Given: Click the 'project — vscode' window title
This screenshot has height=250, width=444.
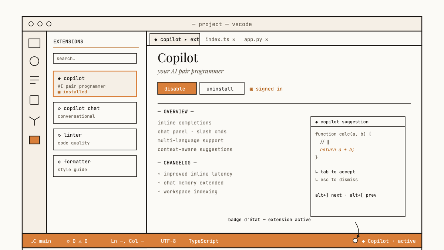Looking at the screenshot, I should pos(222,24).
